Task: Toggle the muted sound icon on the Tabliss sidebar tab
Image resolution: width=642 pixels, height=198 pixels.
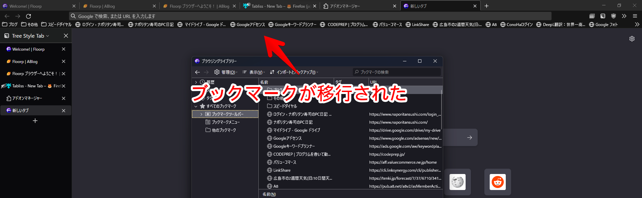Action: [3, 86]
